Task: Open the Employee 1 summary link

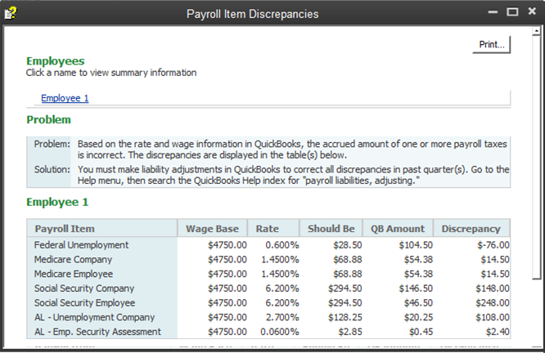Action: pyautogui.click(x=65, y=98)
